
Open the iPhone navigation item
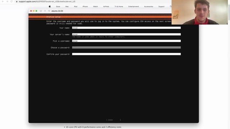click(x=85, y=6)
